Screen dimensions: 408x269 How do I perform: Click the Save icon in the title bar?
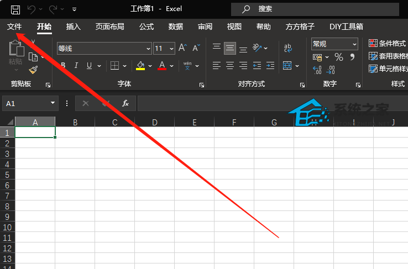click(x=15, y=9)
